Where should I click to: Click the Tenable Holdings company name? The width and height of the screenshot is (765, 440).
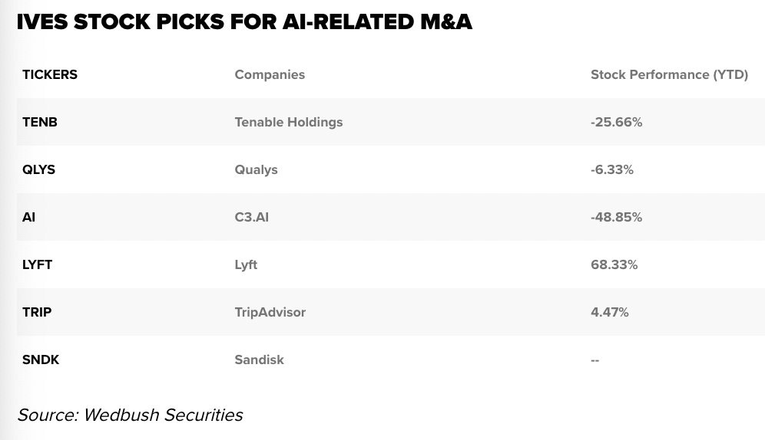(x=289, y=122)
